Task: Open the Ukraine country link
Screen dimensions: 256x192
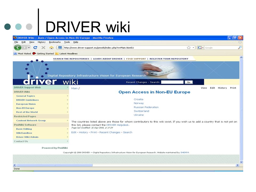Action: click(x=139, y=115)
